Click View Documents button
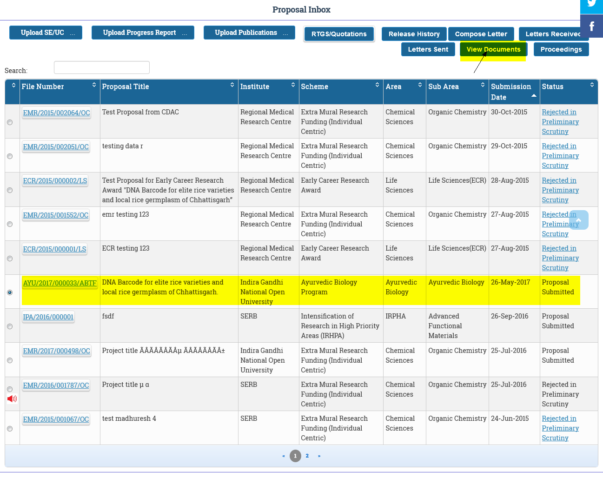This screenshot has width=603, height=478. point(493,49)
